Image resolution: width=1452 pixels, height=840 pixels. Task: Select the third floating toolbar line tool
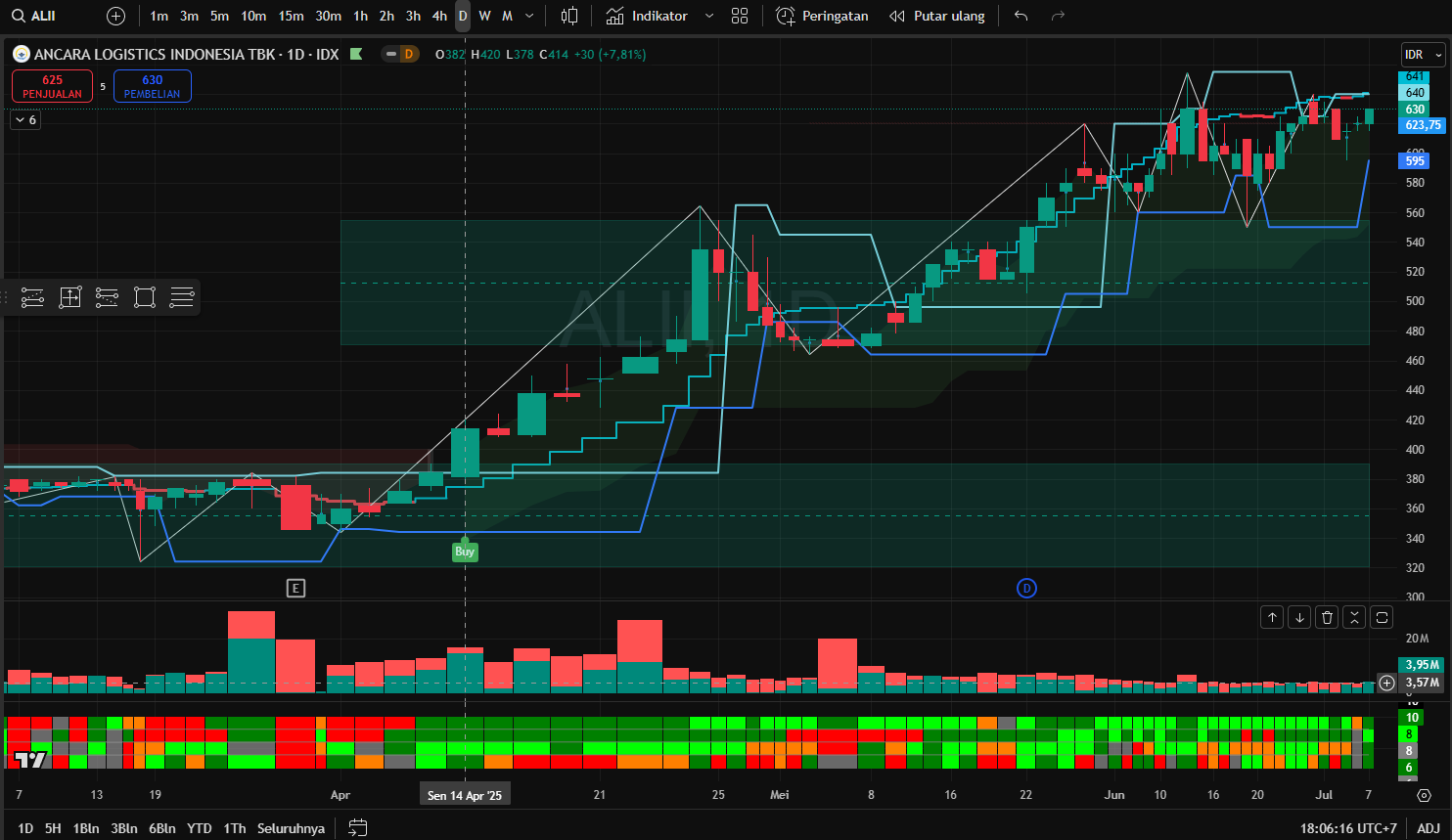107,297
